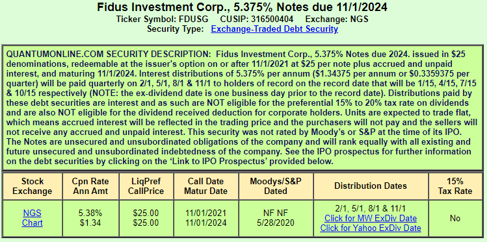Click the No tax rate cell
Screen dimensions: 487x242
pyautogui.click(x=455, y=219)
